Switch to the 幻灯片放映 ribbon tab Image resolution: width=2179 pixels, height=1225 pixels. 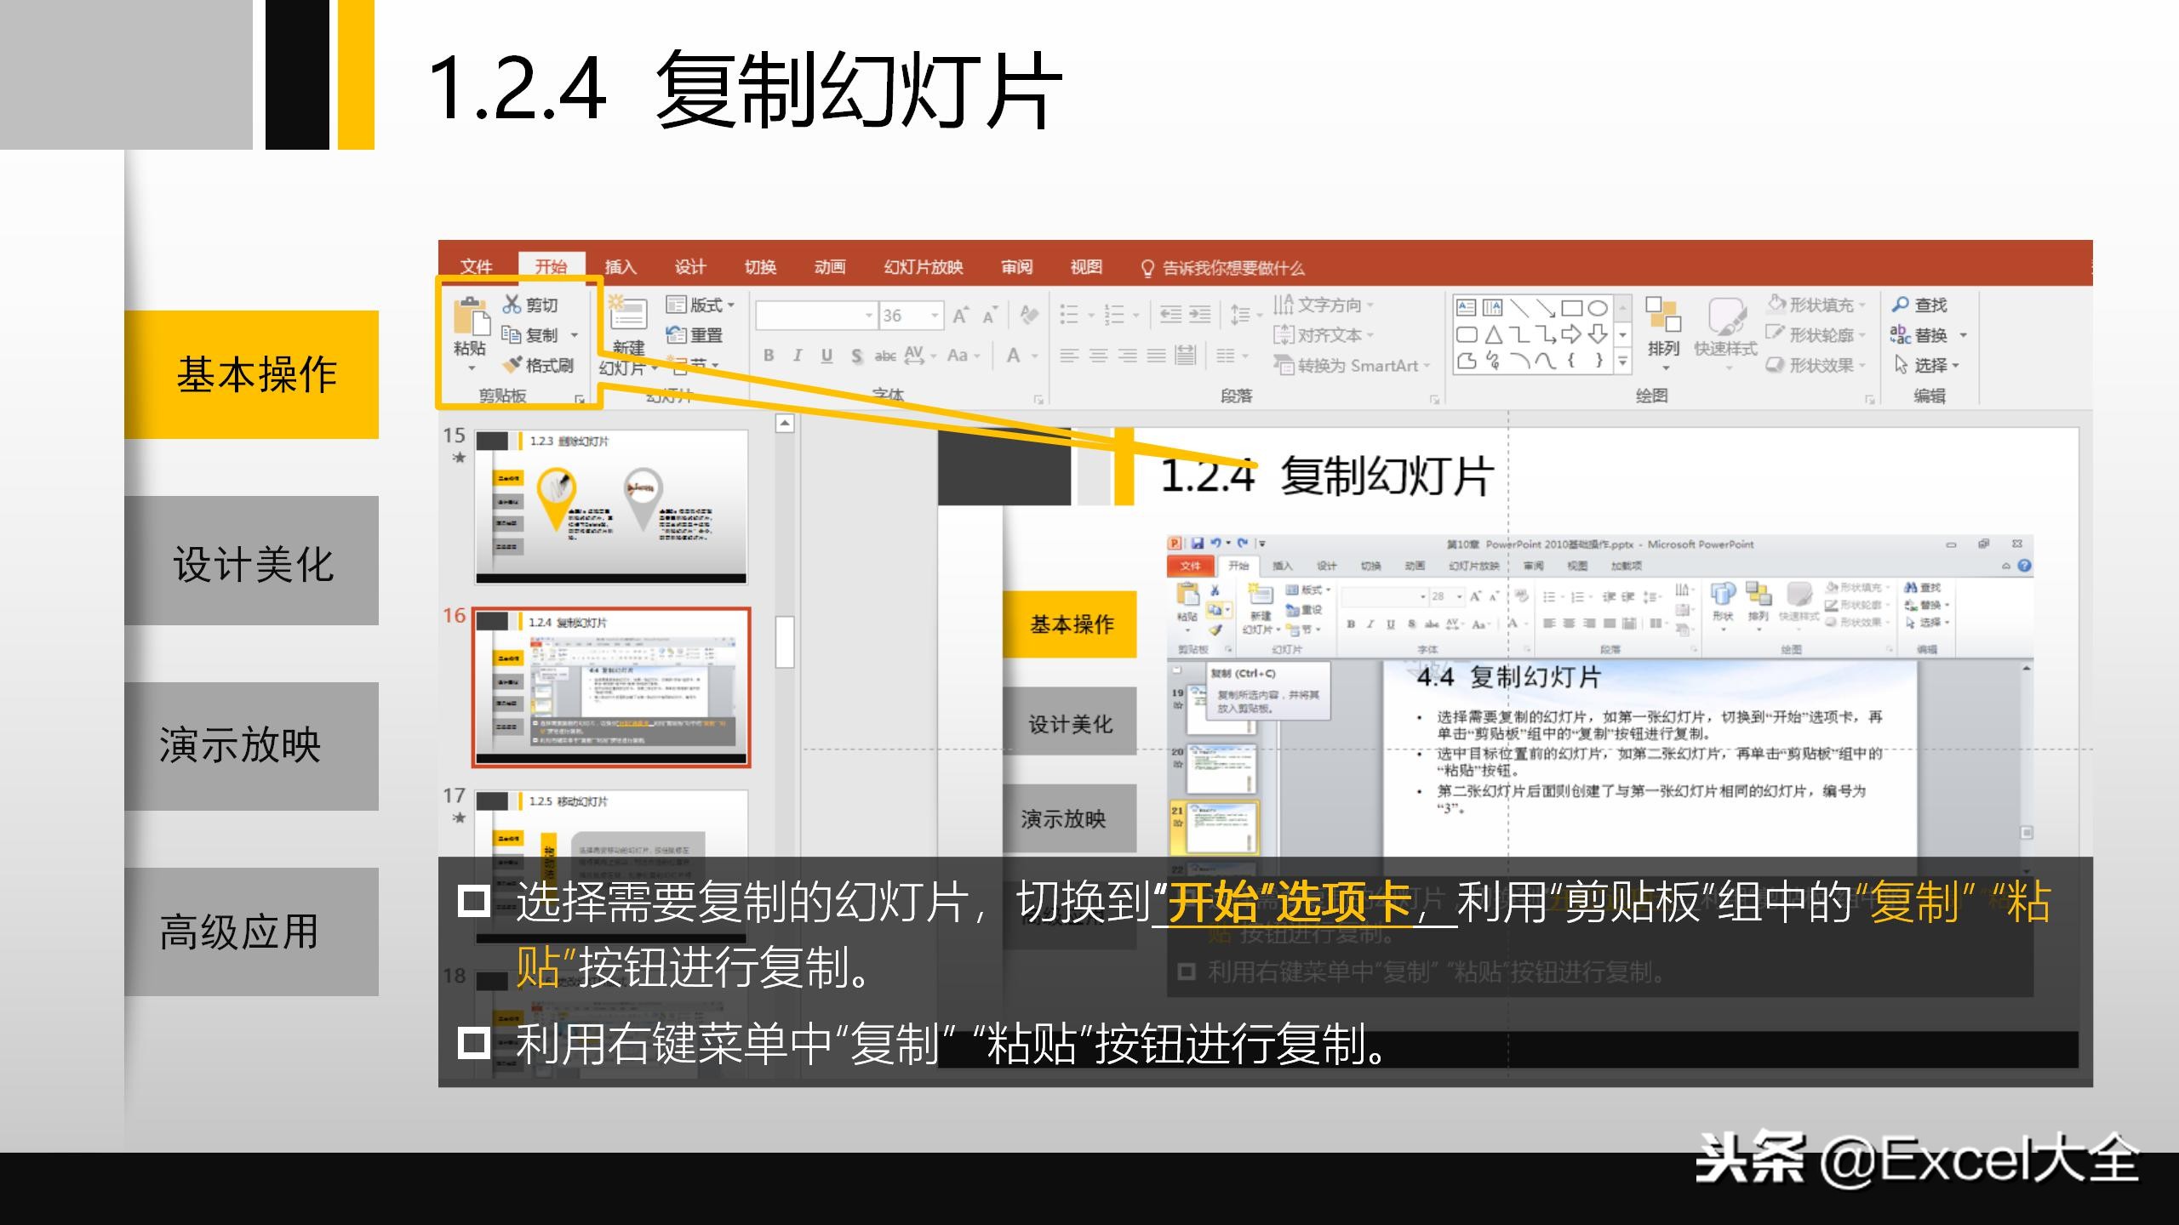[x=924, y=267]
